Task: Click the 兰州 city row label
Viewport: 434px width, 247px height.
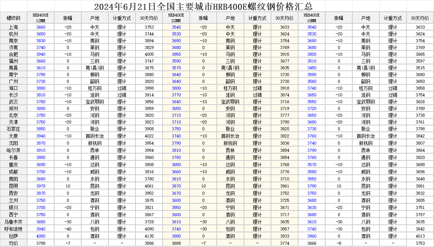Action: (x=14, y=200)
